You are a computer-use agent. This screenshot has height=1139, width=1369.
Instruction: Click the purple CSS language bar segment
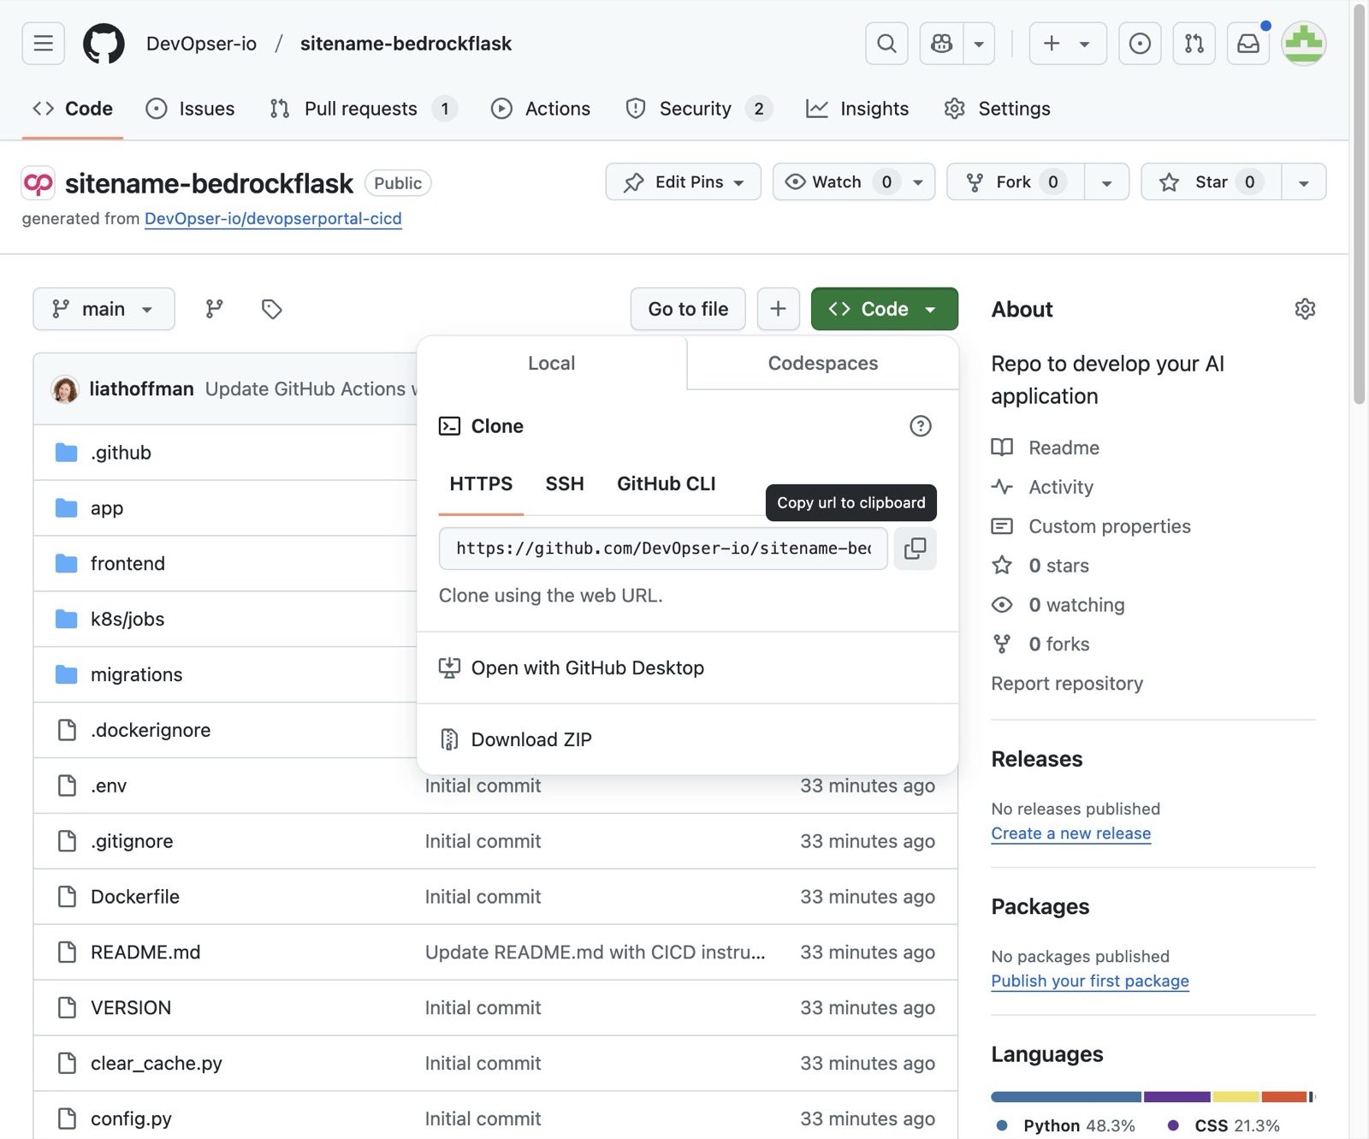pos(1176,1097)
